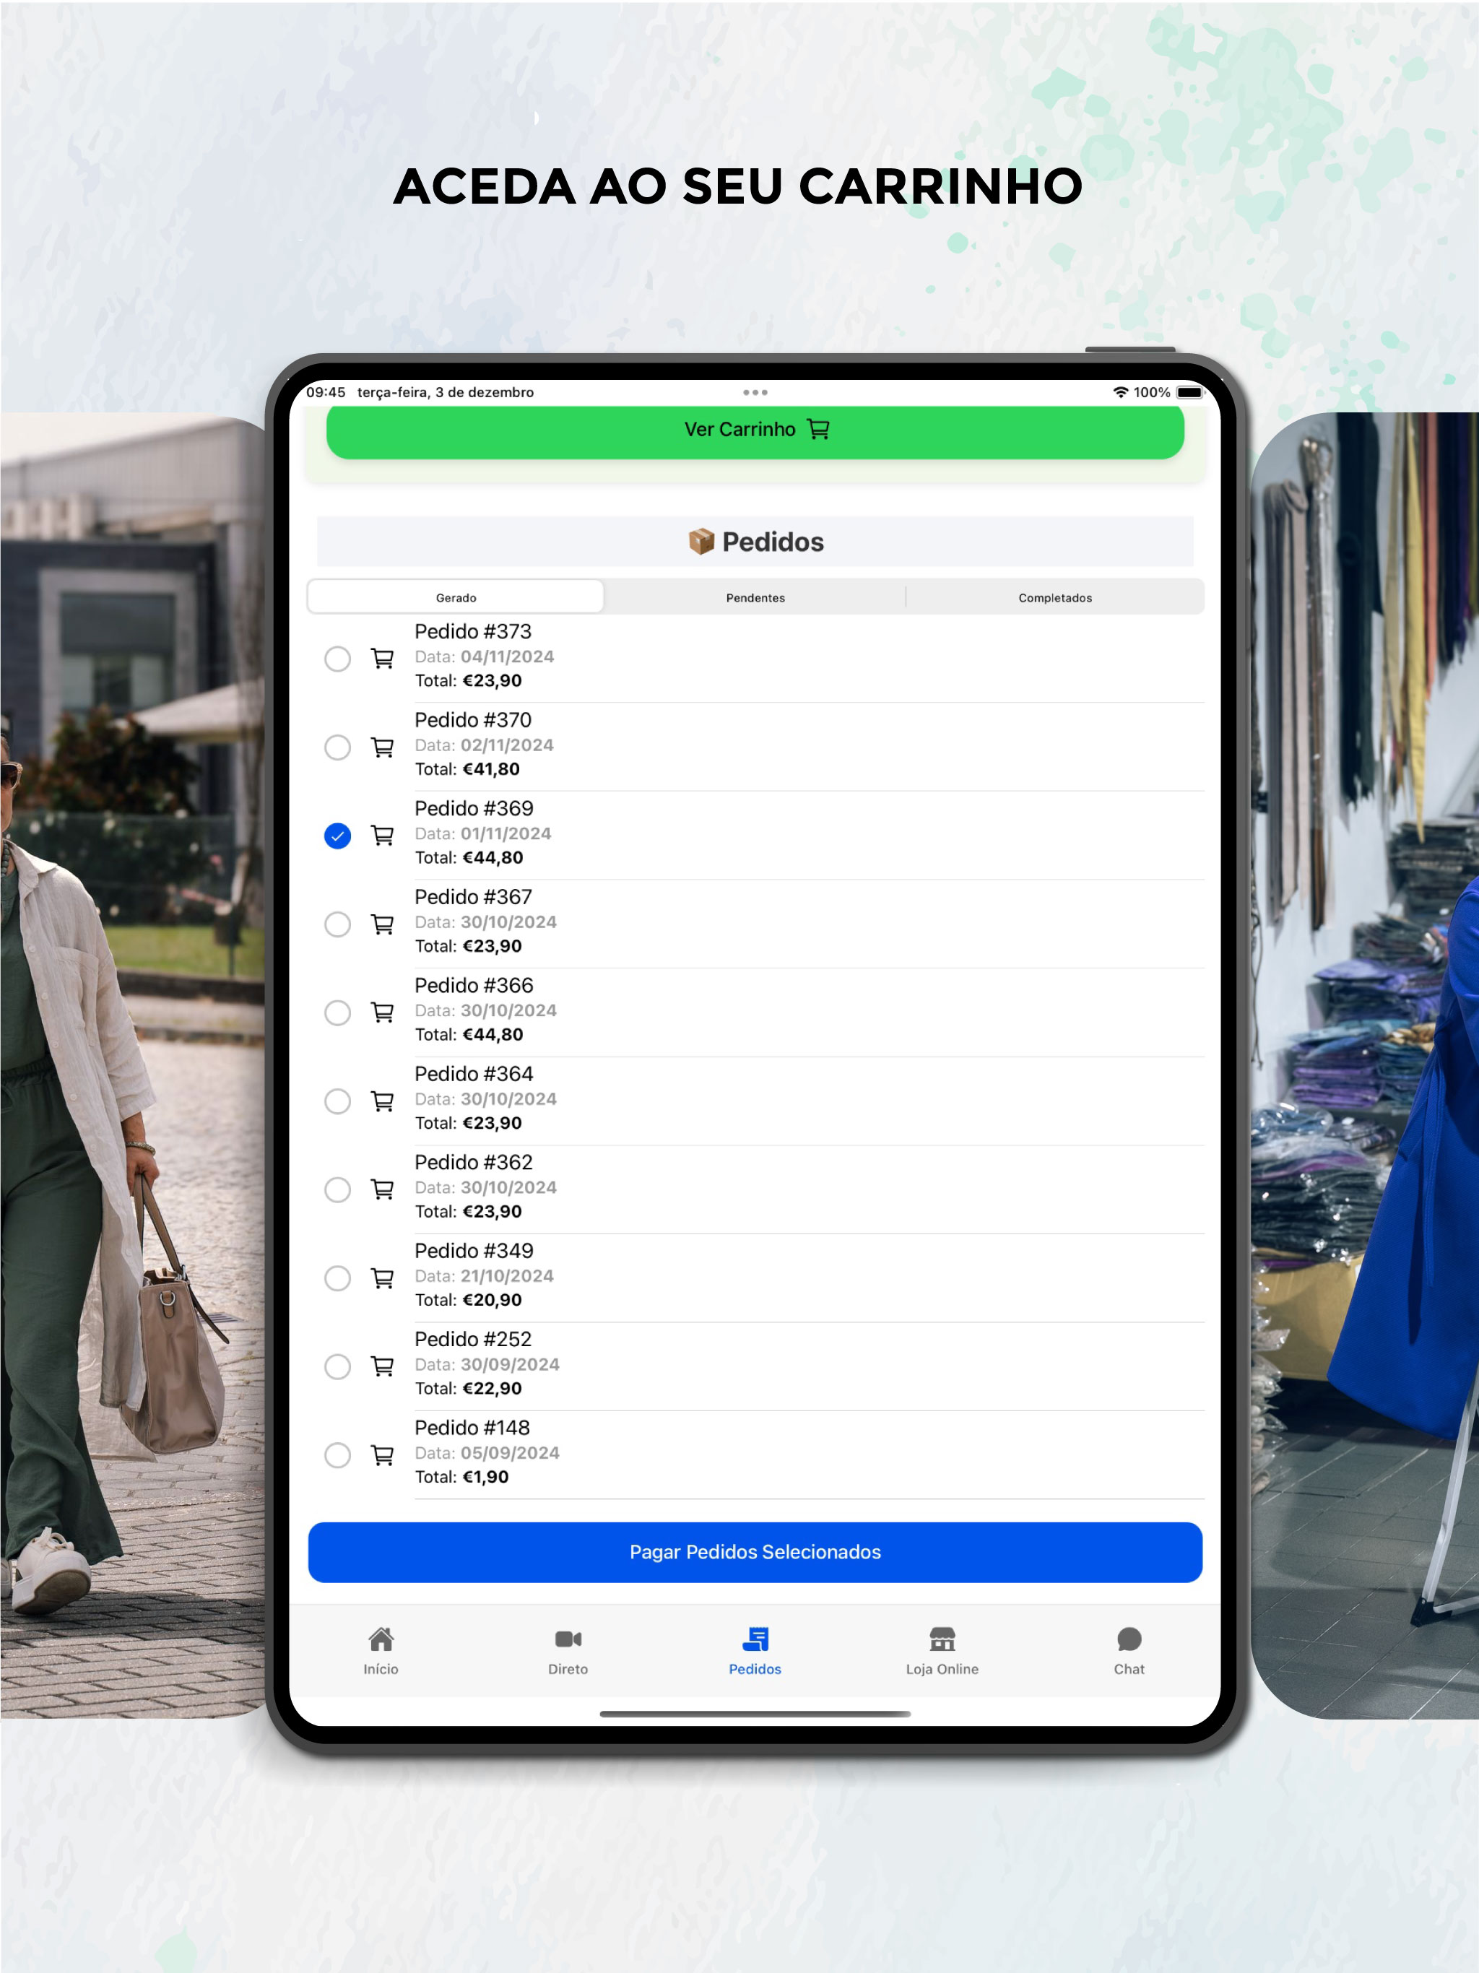Click the cart icon beside Pedido #370

point(383,747)
